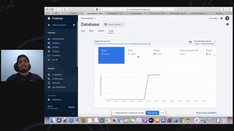Open Apple TV app from the dock
This screenshot has height=131, width=234.
(151, 120)
